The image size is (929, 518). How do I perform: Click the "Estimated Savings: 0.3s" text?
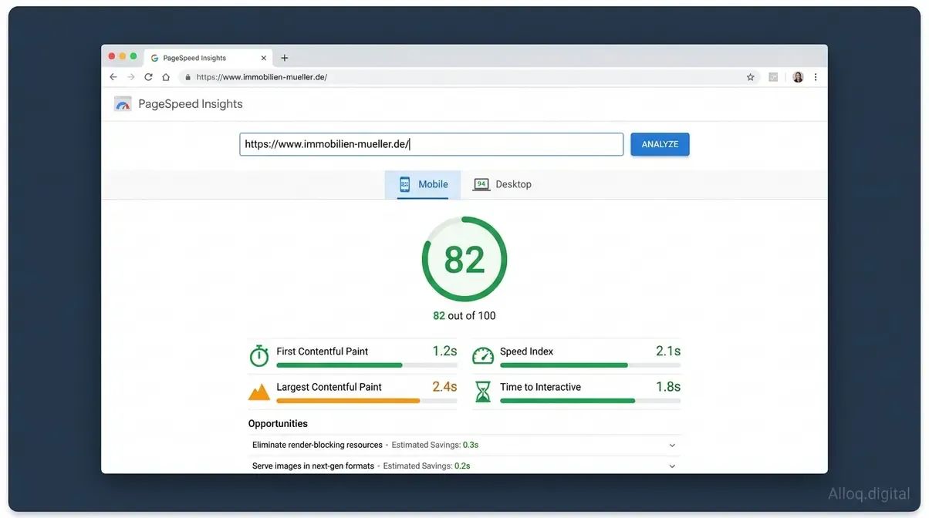(x=435, y=445)
